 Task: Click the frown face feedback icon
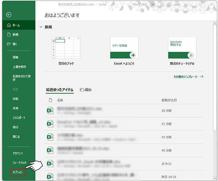point(170,4)
